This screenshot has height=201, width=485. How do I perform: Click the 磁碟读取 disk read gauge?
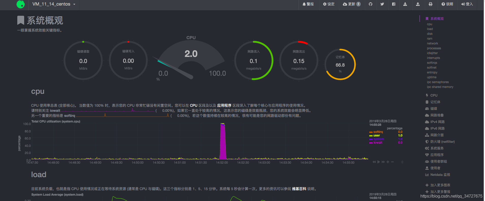click(x=83, y=60)
